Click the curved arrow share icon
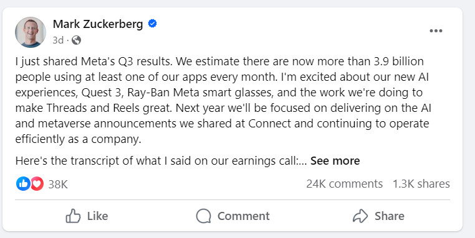The height and width of the screenshot is (238, 475). tap(360, 216)
